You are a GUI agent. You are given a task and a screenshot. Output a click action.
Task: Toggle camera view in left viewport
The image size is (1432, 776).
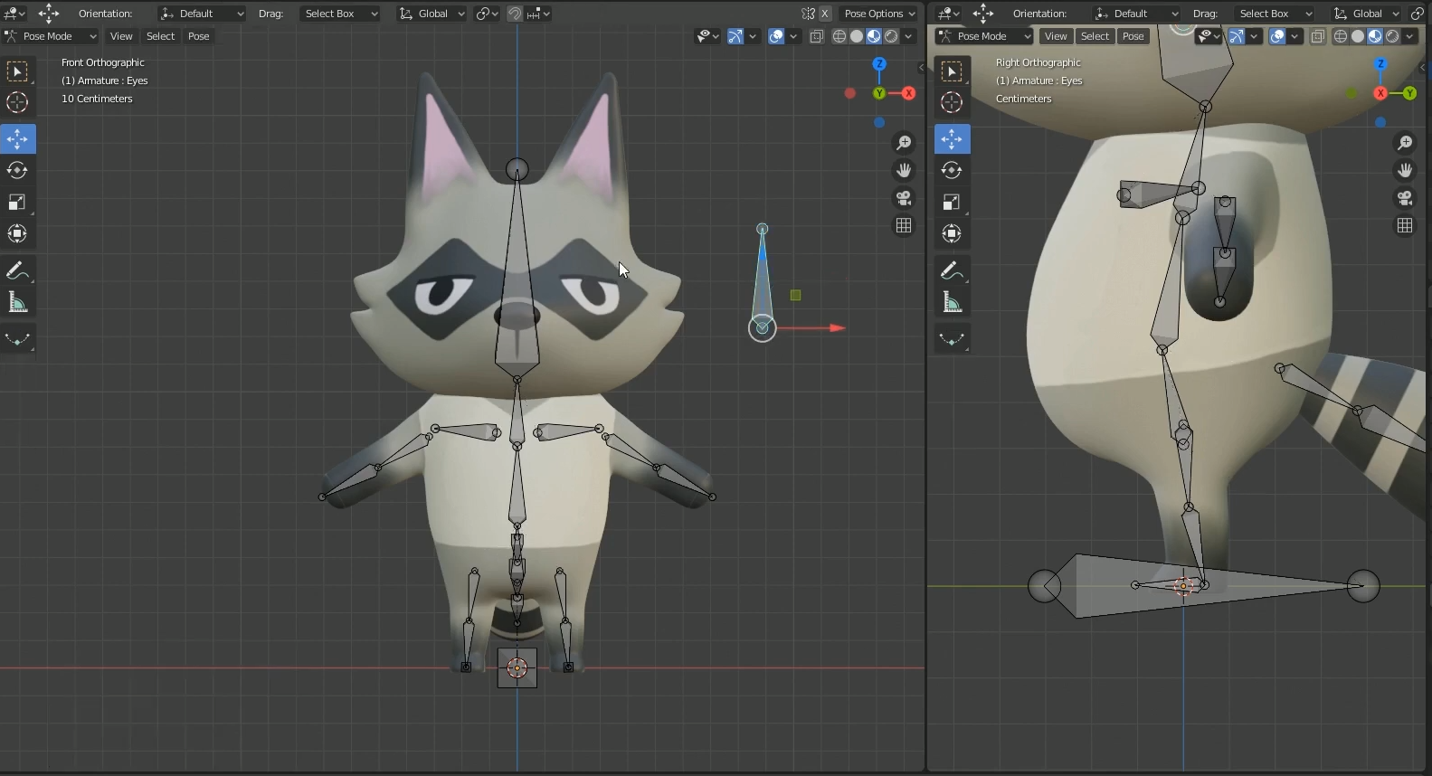(x=903, y=198)
